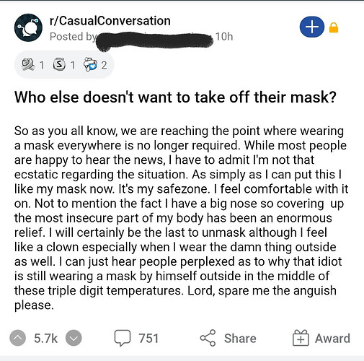Downvote the mask post

pyautogui.click(x=74, y=338)
